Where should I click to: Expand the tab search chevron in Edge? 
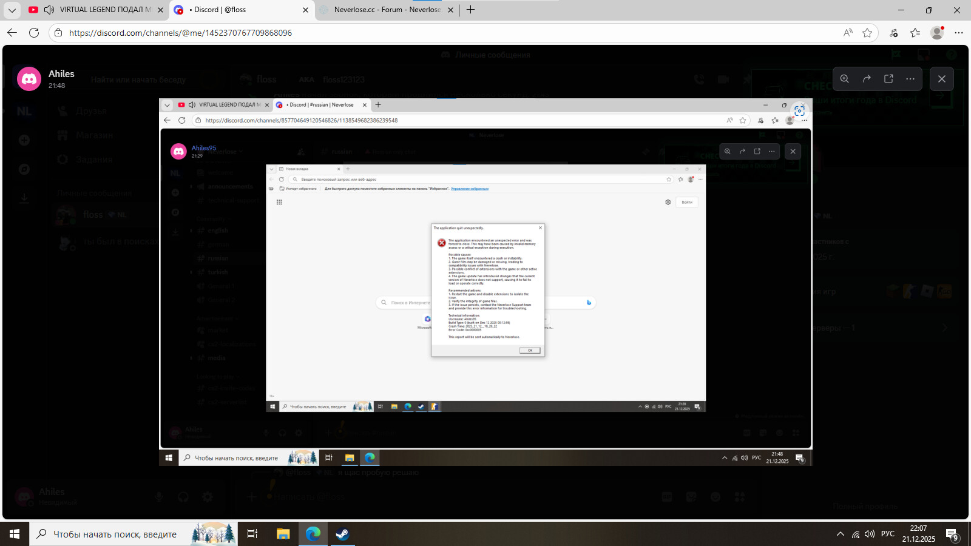coord(12,10)
